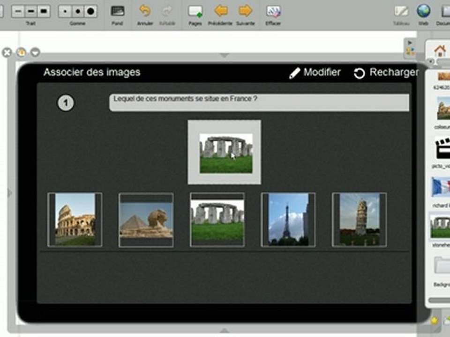Select the Colosseum answer image
The height and width of the screenshot is (337, 450).
tap(75, 220)
